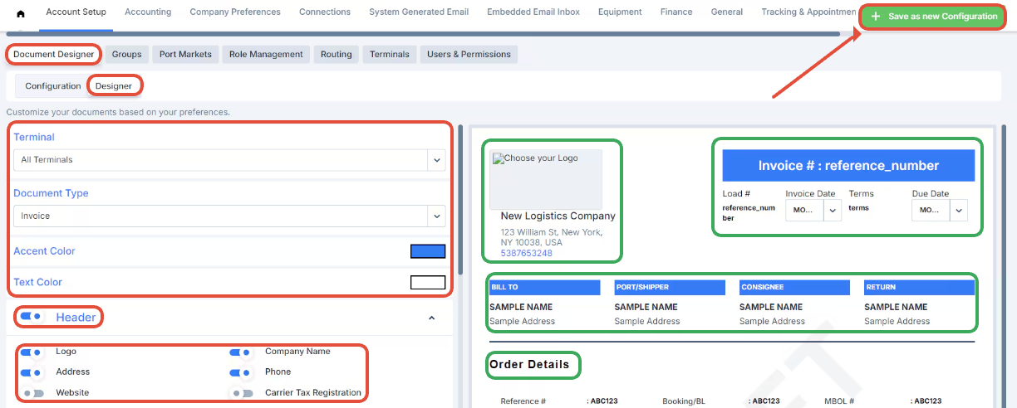Screen dimensions: 1017x408
Task: Click New Logistics Company name text
Action: pyautogui.click(x=558, y=216)
